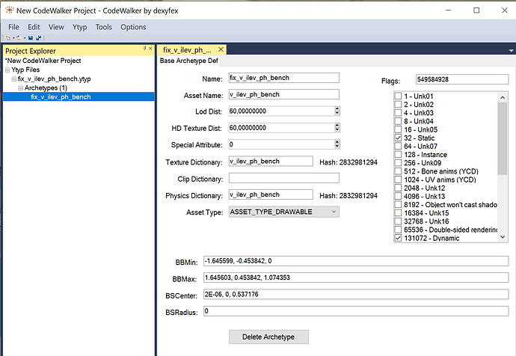Collapse the fix_v_ilev_ph_bench.ytyp node
The image size is (516, 356).
coord(13,79)
